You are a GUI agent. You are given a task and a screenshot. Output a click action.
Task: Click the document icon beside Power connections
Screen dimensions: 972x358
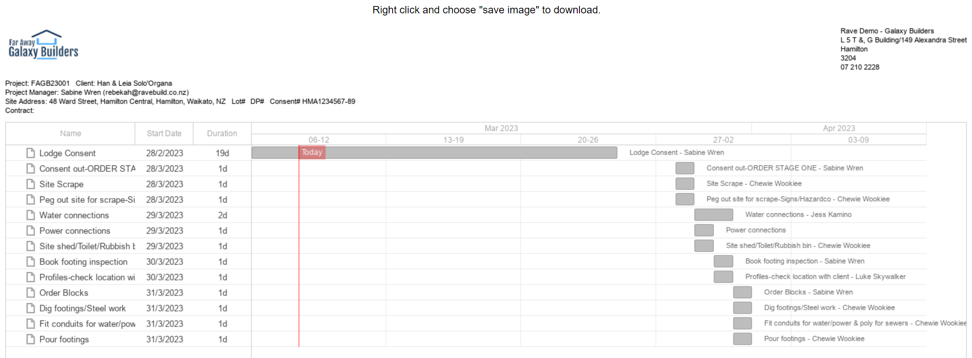(x=31, y=230)
